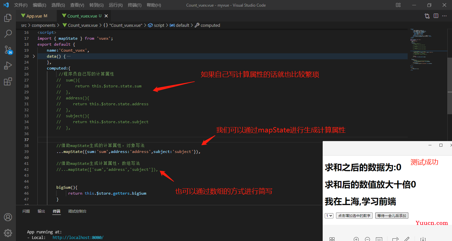Open the script breadcrumb
This screenshot has height=241, width=452.
click(156, 25)
